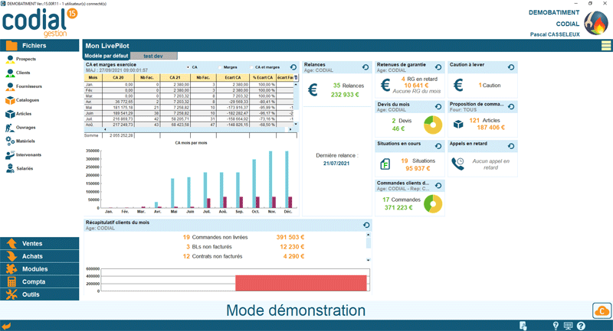Image resolution: width=613 pixels, height=331 pixels.
Task: Click the Mois column header
Action: [93, 77]
